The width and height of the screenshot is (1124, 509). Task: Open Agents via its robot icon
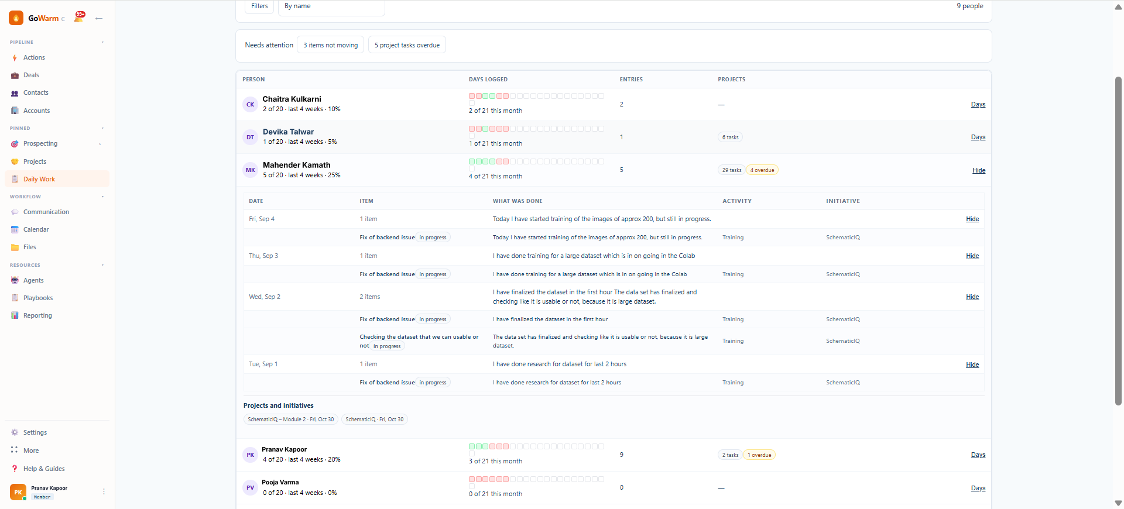[15, 281]
